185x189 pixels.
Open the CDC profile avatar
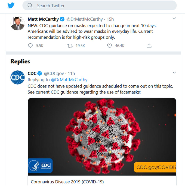[18, 77]
